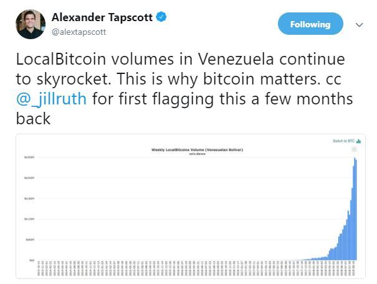
Task: Click the bar chart icon beside Switch to BTC
Action: coord(359,141)
